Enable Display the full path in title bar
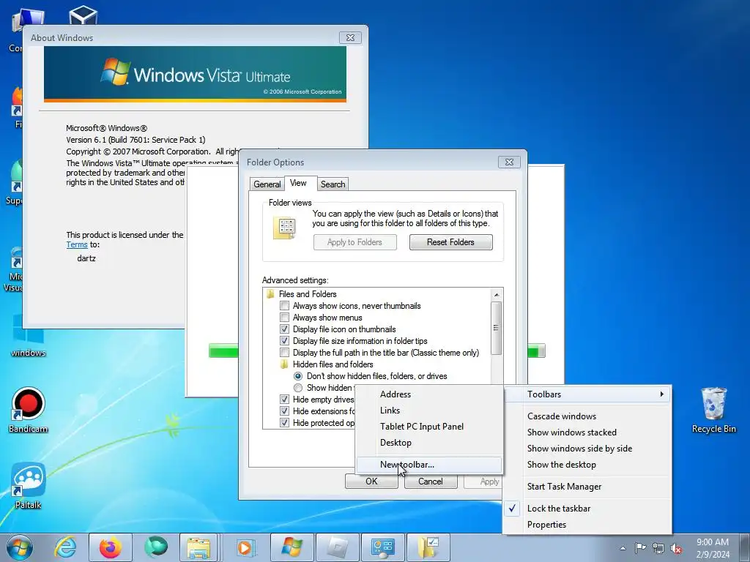The image size is (750, 562). [285, 353]
